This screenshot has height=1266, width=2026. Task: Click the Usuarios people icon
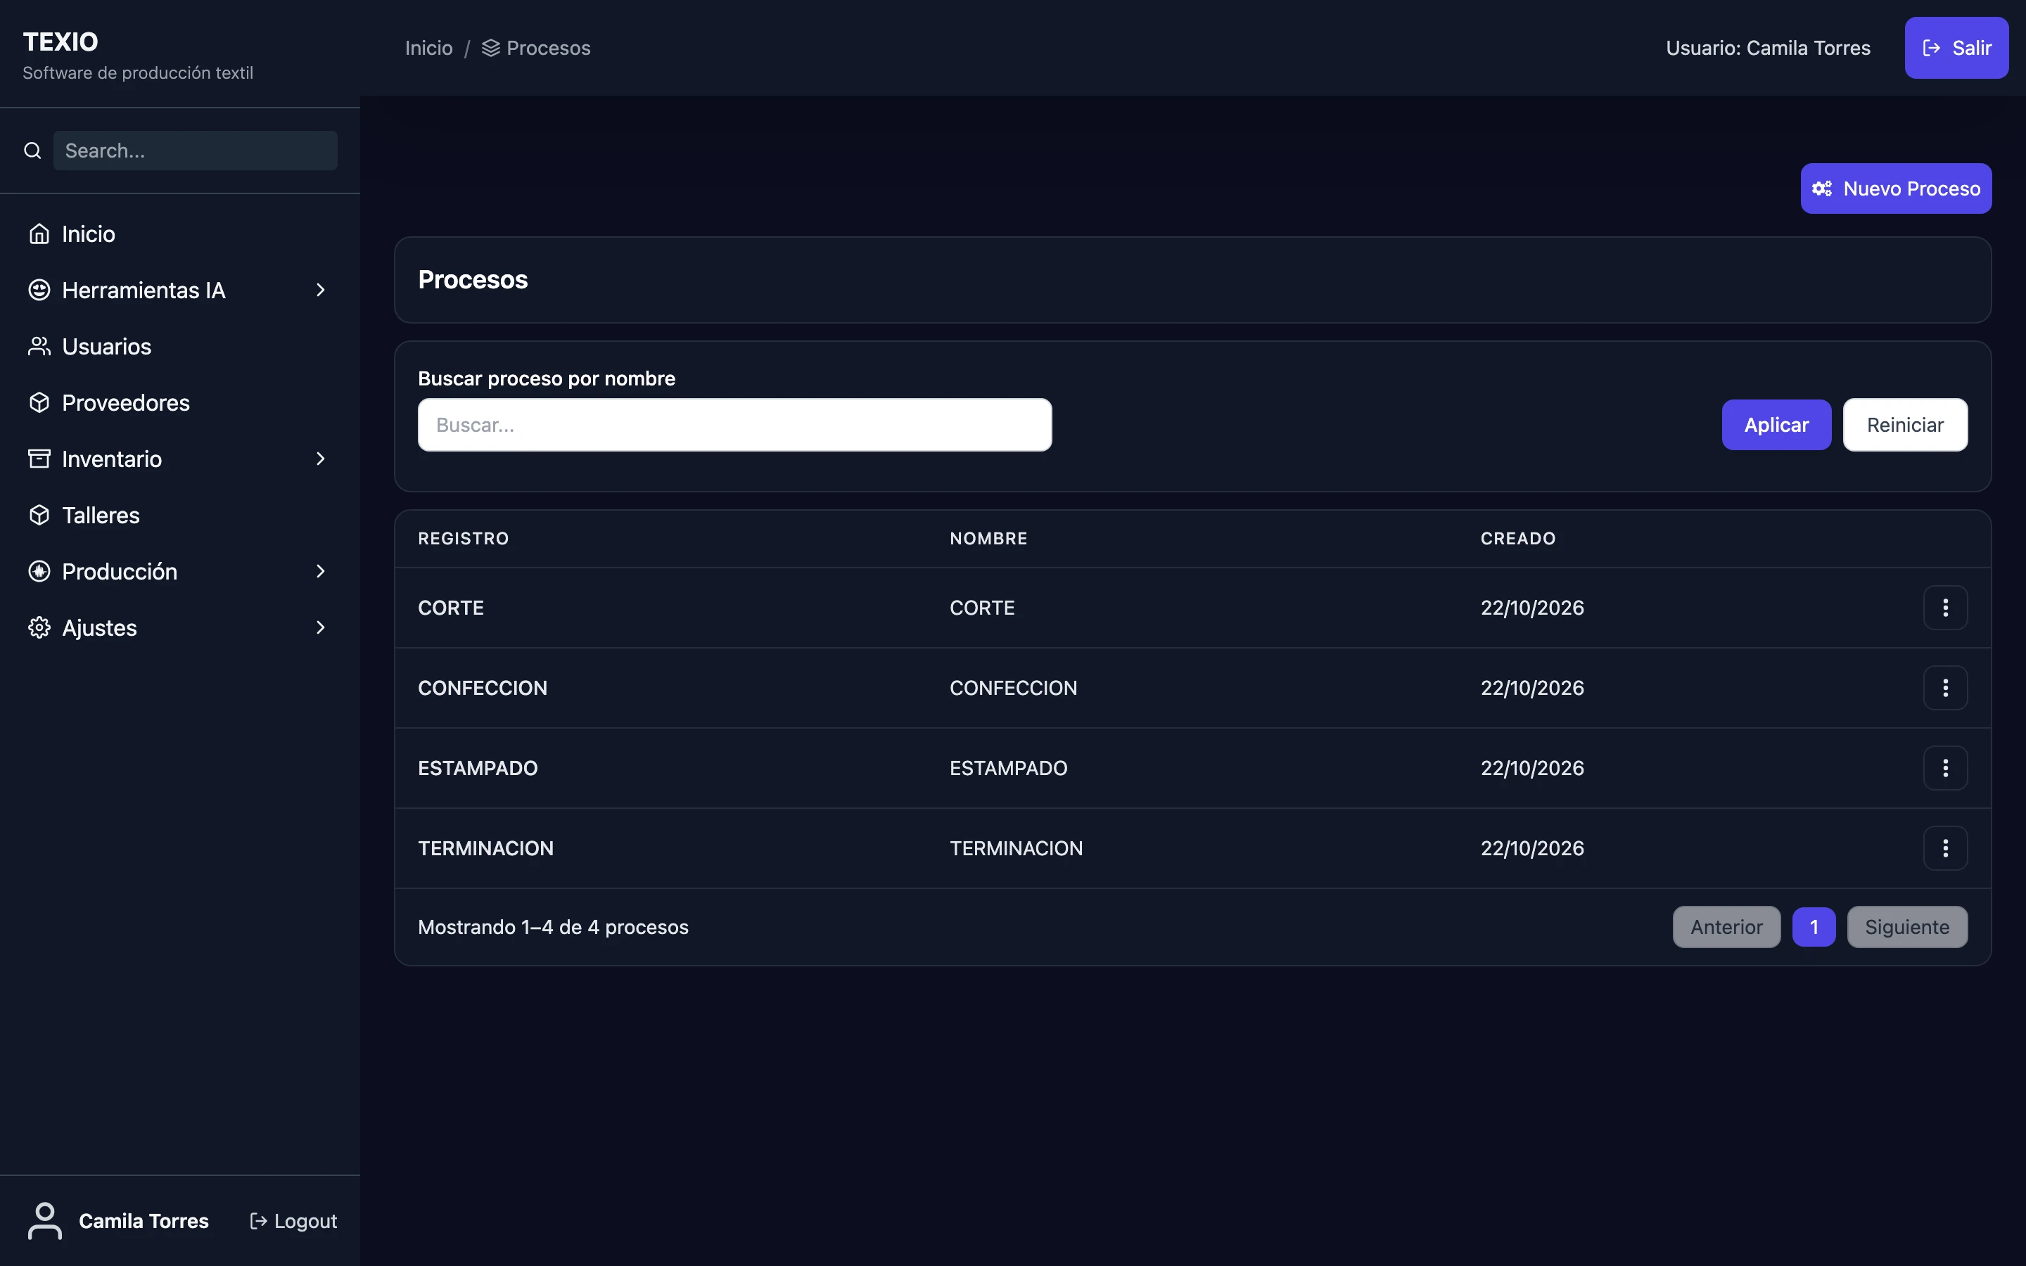[x=39, y=346]
